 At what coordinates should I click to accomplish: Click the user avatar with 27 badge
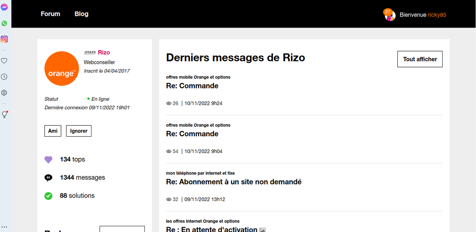(x=390, y=15)
